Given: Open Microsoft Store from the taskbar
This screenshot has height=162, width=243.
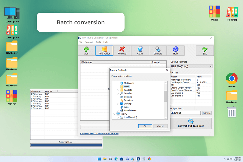Looking at the screenshot, I should [x=122, y=159].
